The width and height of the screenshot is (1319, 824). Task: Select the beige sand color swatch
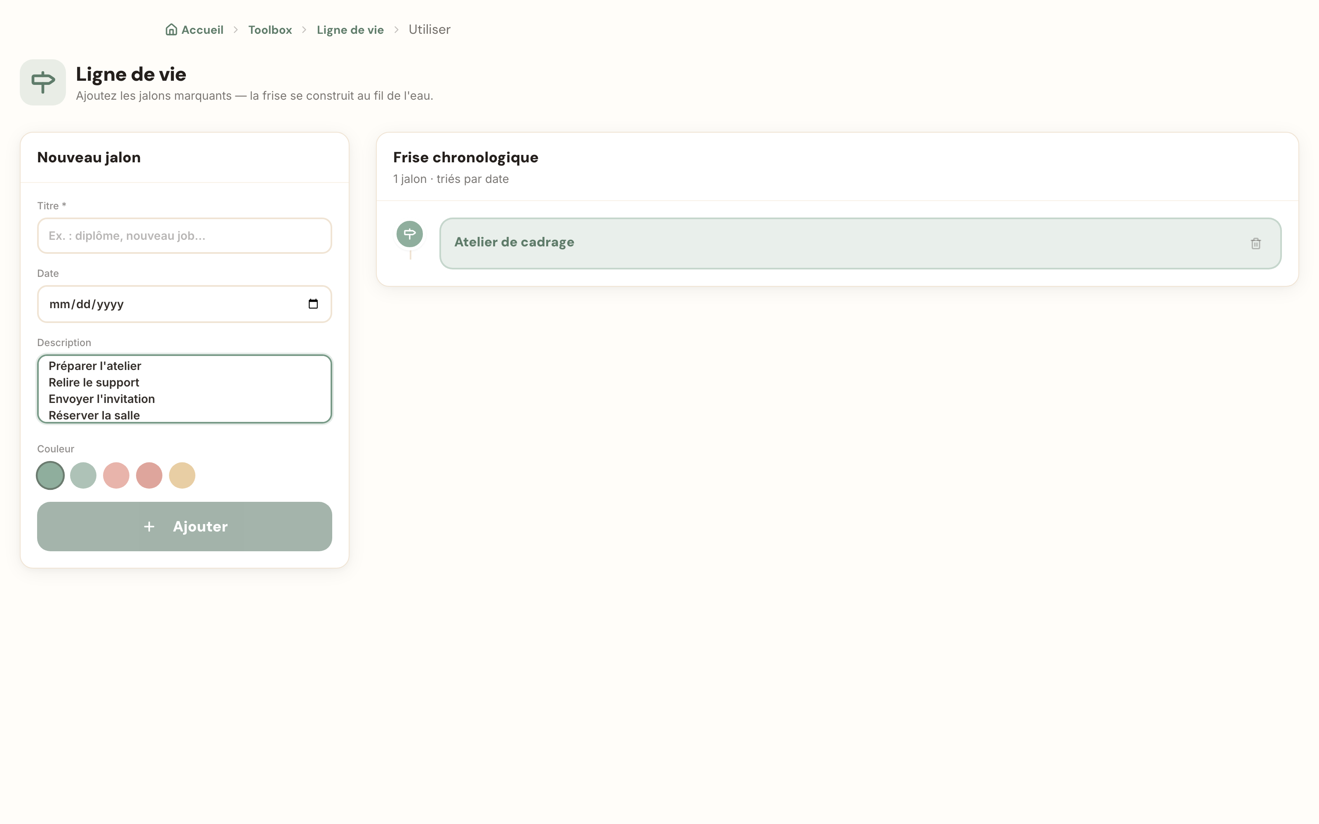182,475
